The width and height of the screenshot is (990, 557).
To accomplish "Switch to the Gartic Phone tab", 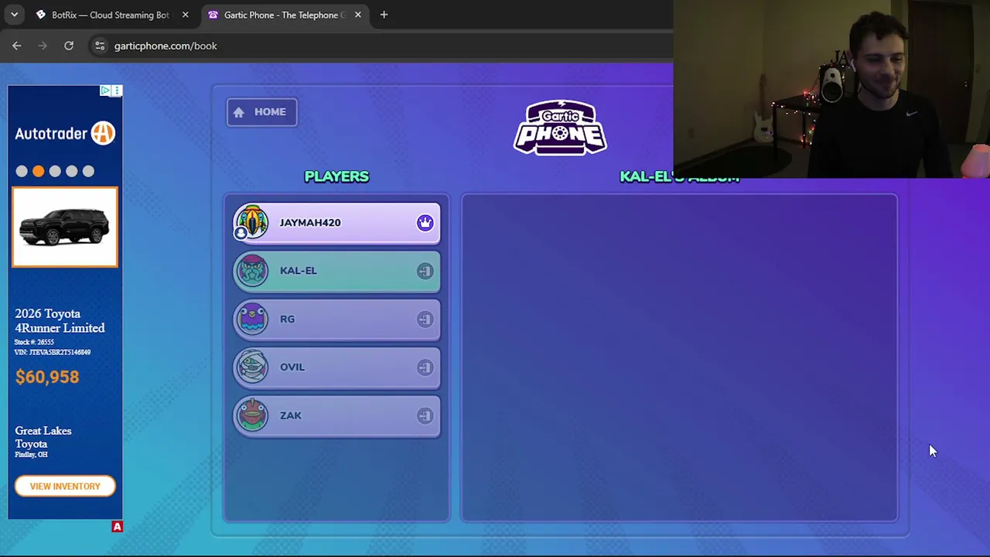I will point(285,15).
